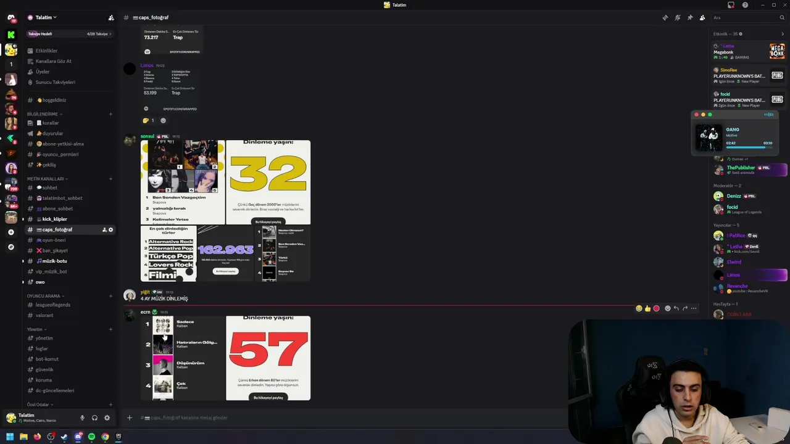The image size is (790, 444).
Task: Open File Explorer in taskbar
Action: click(x=23, y=437)
